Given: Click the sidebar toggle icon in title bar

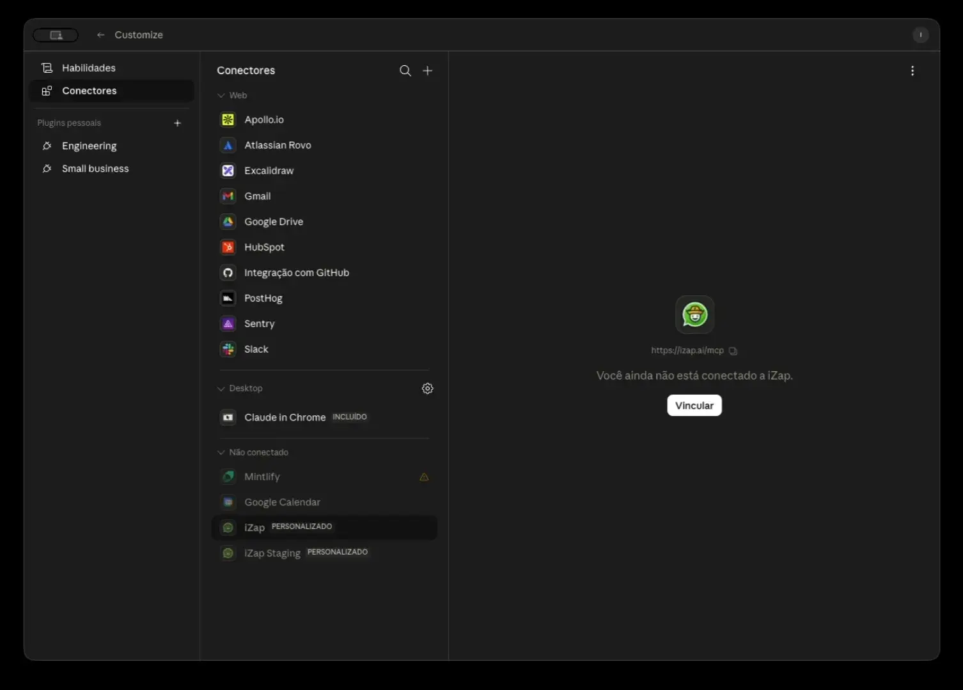Looking at the screenshot, I should tap(56, 35).
